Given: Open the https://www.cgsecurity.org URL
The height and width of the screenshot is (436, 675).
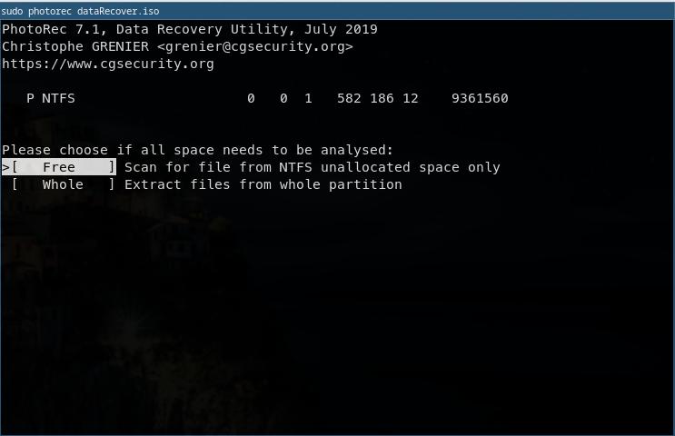Looking at the screenshot, I should click(x=107, y=64).
